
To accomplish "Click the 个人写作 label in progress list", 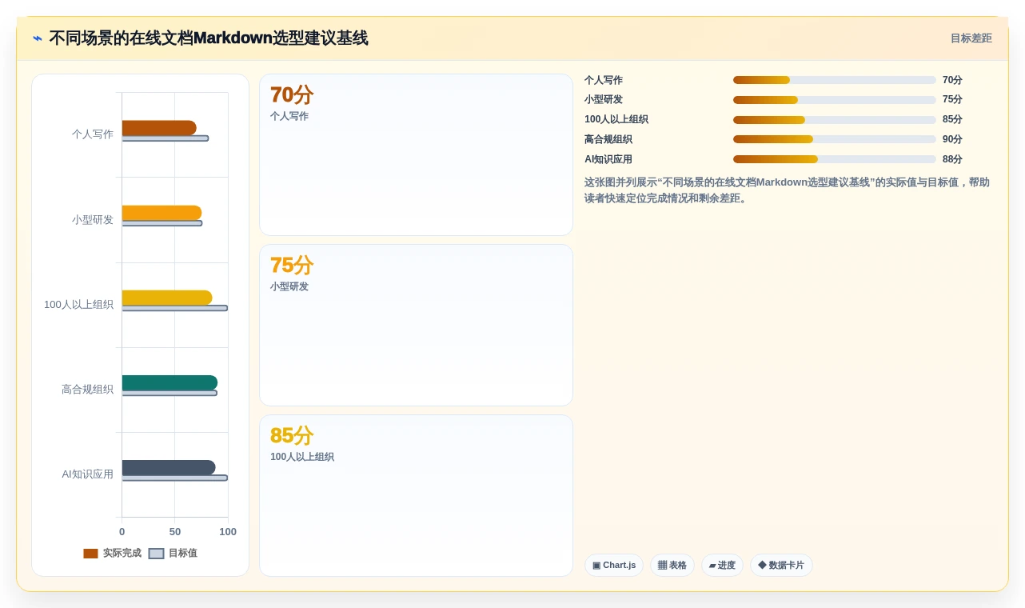I will [604, 80].
